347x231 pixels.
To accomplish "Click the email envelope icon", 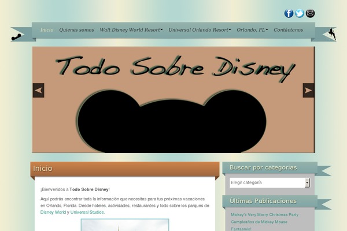I will point(310,13).
